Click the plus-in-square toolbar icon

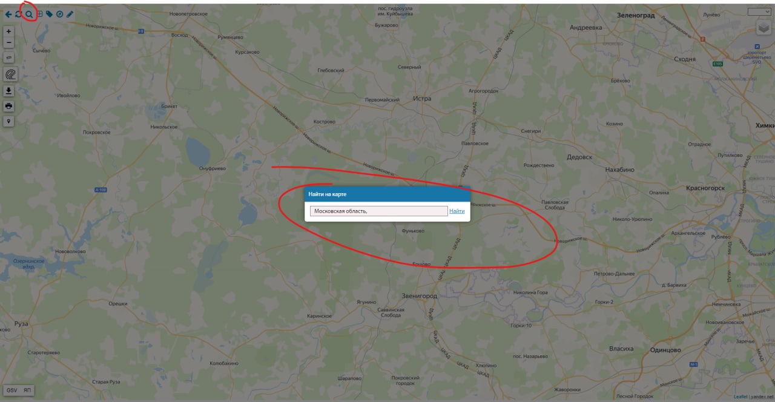point(39,14)
